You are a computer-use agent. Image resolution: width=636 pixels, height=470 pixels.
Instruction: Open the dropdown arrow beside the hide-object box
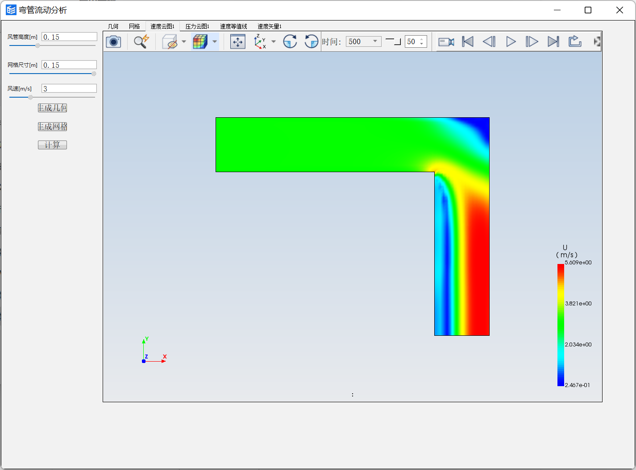pos(184,42)
